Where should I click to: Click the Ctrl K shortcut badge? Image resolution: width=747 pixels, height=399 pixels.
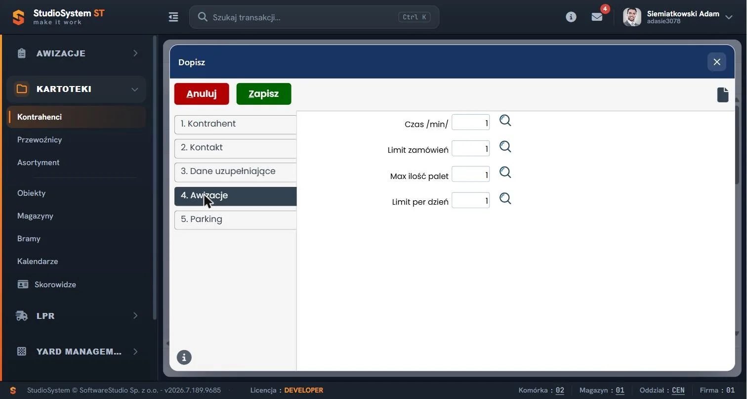point(414,17)
